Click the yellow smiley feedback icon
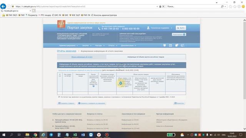This screenshot has width=246, height=138. (x=243, y=7)
